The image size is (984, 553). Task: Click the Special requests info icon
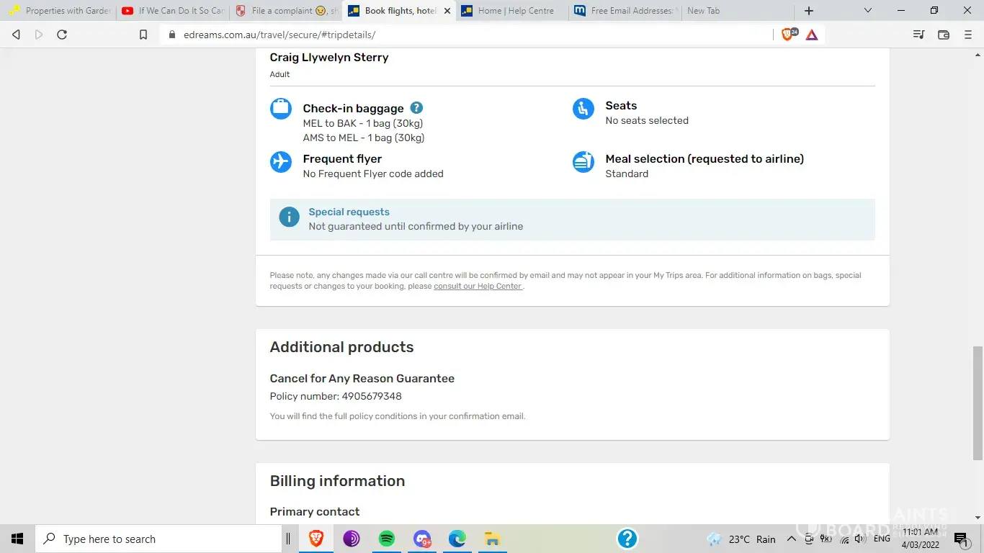coord(289,217)
